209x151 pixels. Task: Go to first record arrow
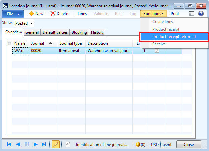pyautogui.click(x=9, y=144)
